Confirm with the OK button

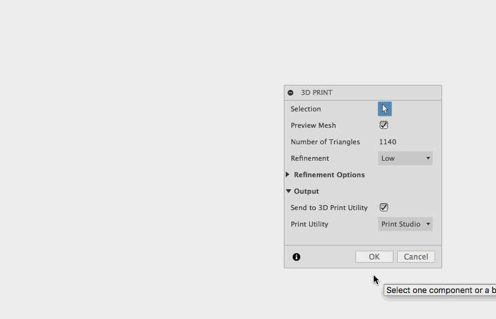click(x=374, y=257)
